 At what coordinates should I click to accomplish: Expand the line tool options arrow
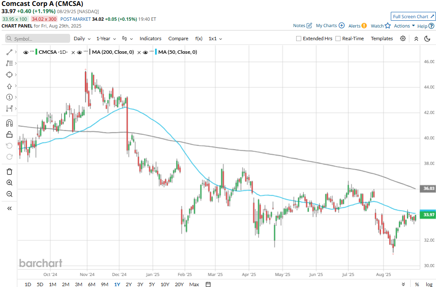point(16,52)
